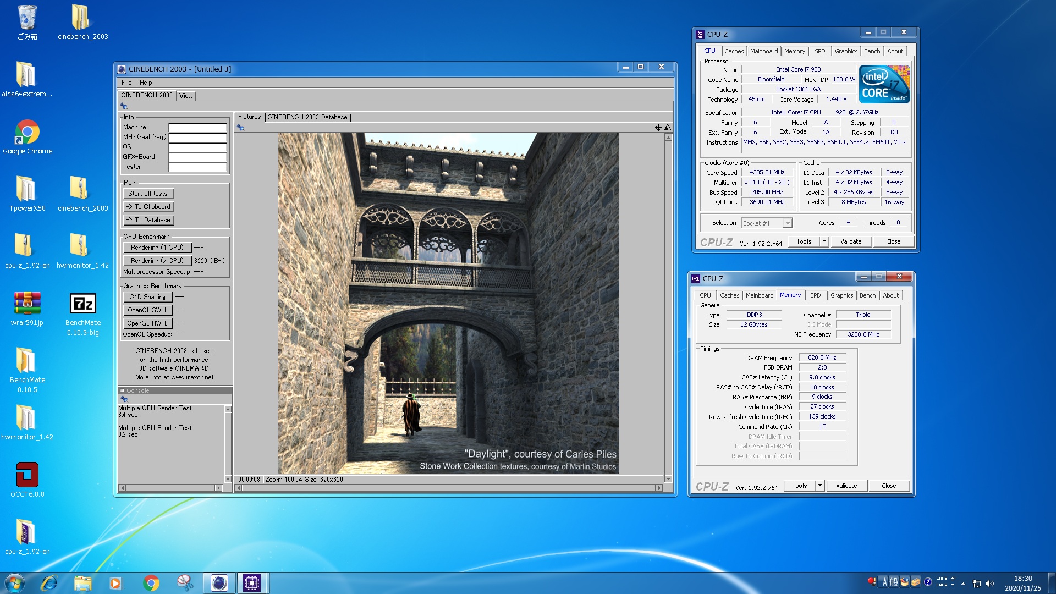1056x594 pixels.
Task: Run Rendering (1 CPU) benchmark
Action: click(x=157, y=248)
